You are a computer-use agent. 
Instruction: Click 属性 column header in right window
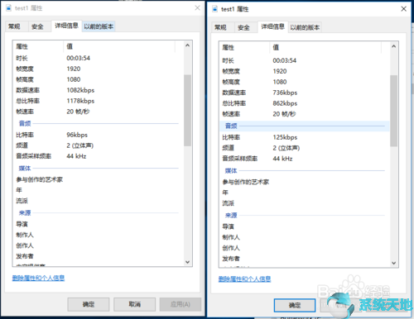(x=244, y=47)
